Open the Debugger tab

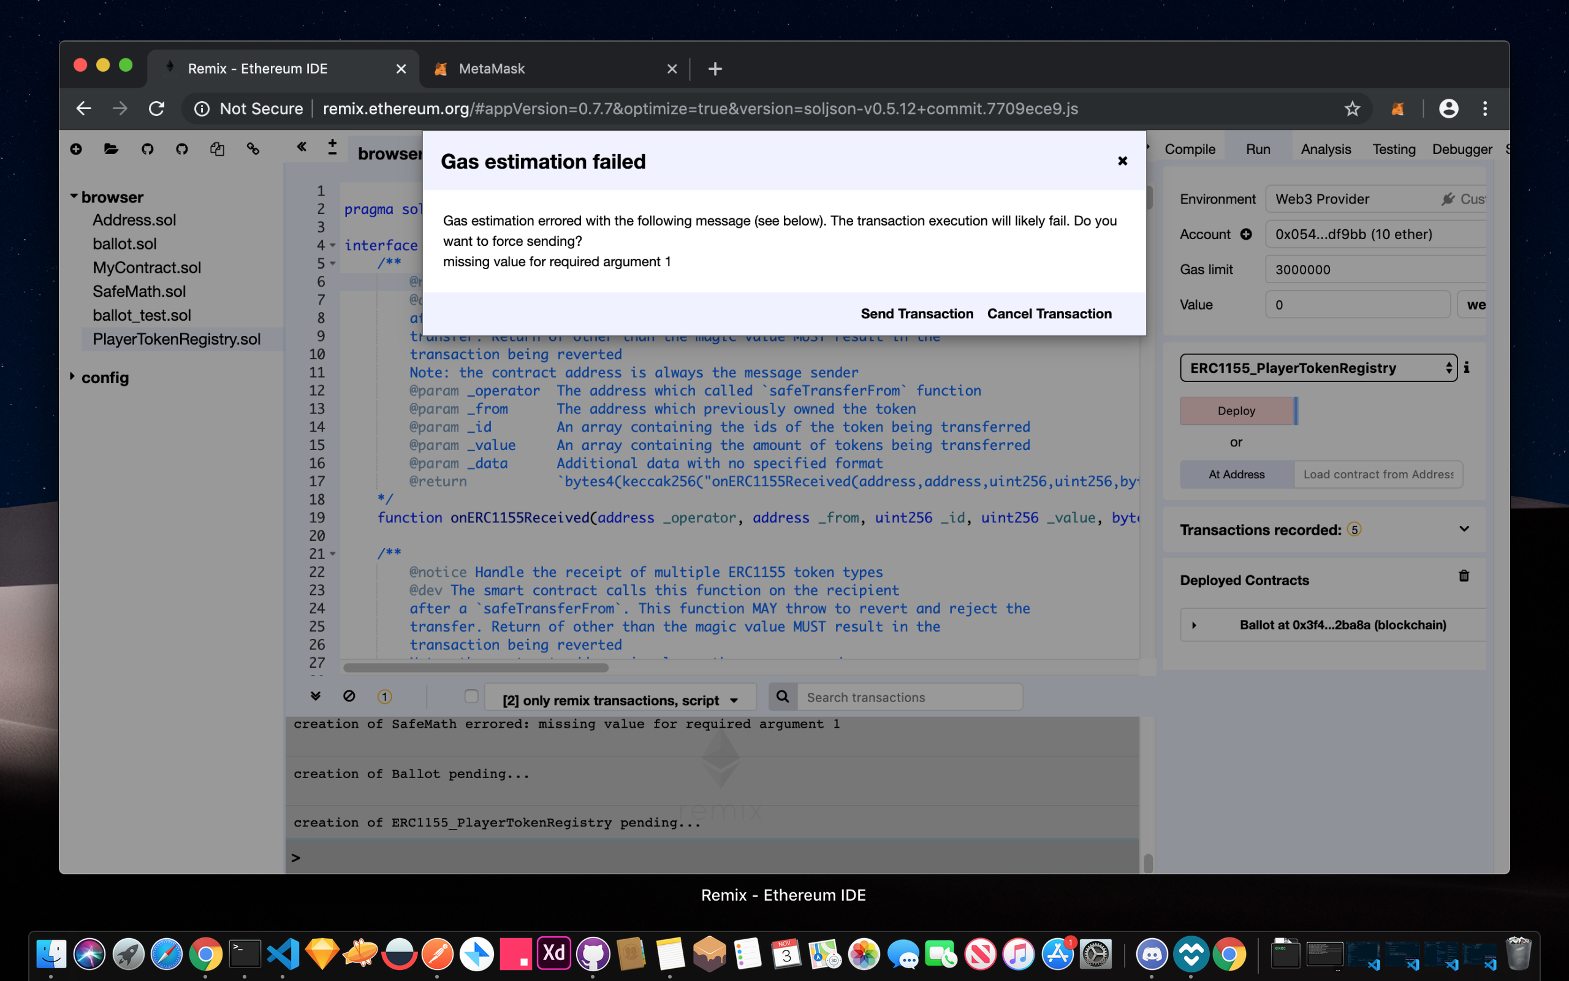pos(1461,149)
